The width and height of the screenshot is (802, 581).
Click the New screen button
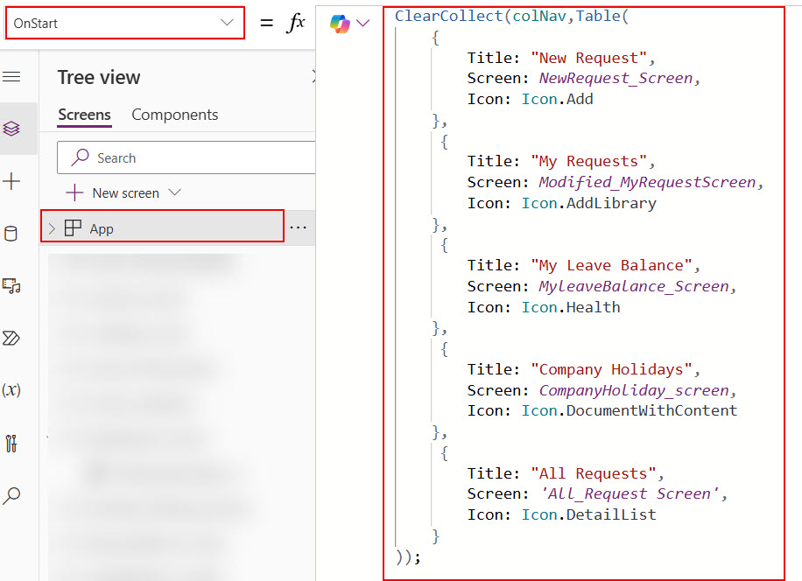pyautogui.click(x=113, y=193)
